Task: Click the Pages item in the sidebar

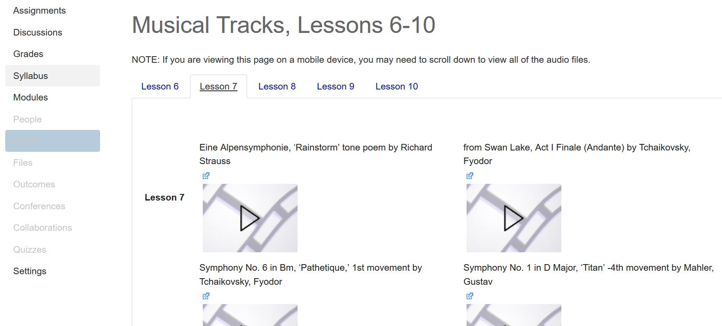Action: 26,140
